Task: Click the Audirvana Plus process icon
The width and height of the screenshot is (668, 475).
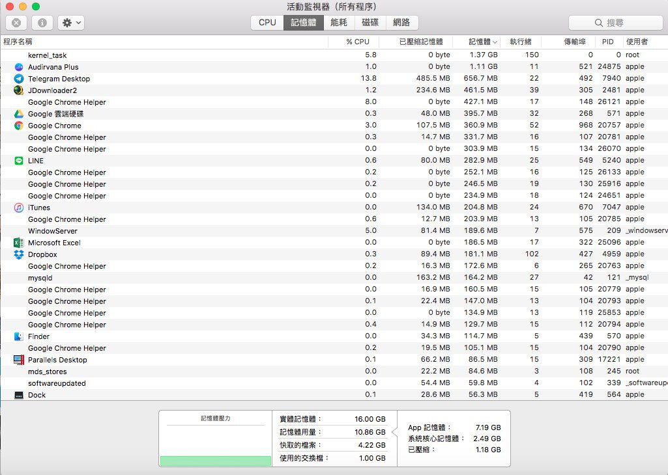Action: point(19,67)
